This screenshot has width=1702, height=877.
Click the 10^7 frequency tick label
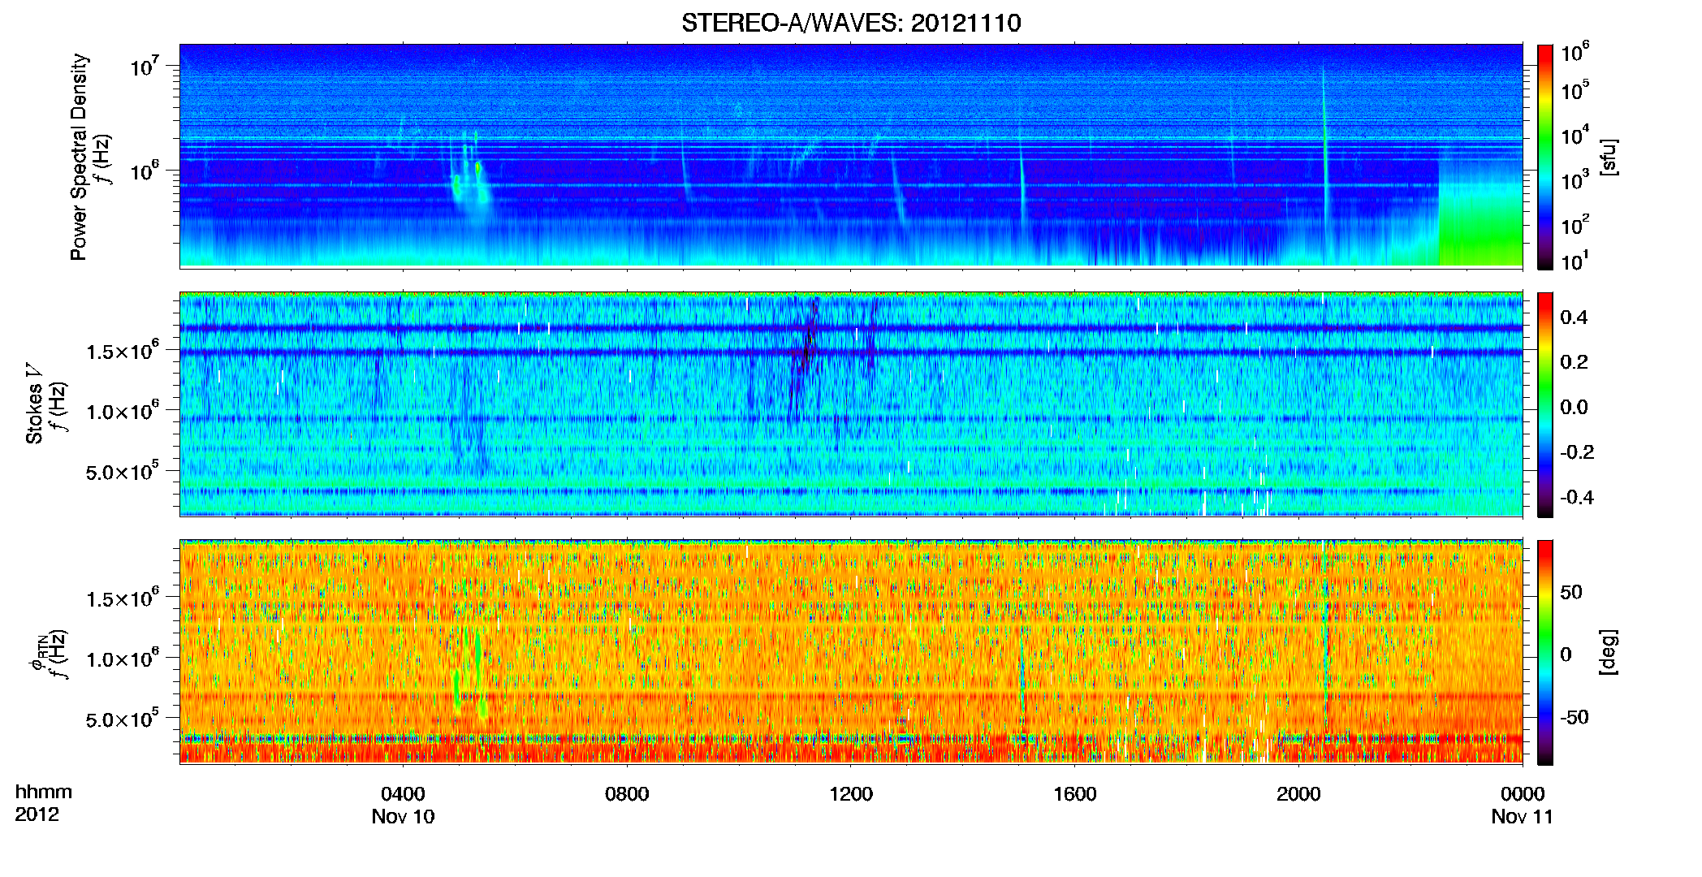[146, 66]
